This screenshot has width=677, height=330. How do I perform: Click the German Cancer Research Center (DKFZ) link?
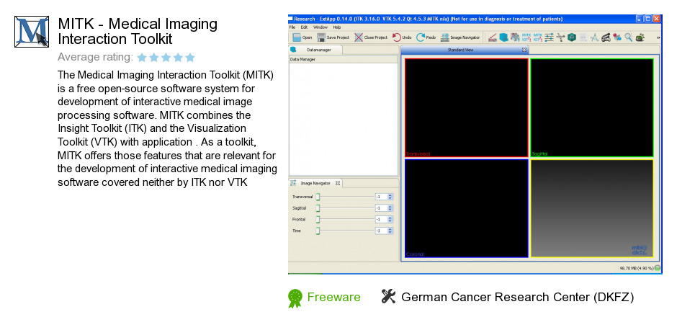(517, 297)
